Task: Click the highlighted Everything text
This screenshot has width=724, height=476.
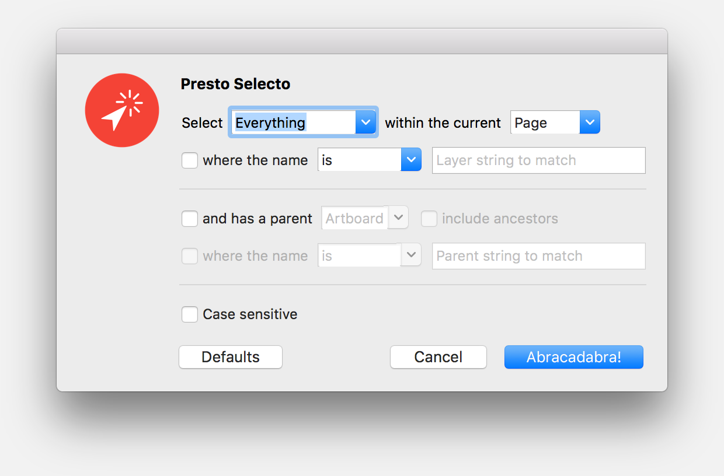Action: 270,122
